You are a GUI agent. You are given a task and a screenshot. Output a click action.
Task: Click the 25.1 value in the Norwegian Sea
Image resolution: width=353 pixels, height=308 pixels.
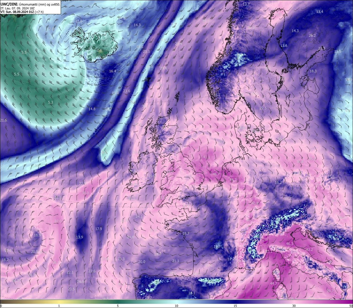pyautogui.click(x=147, y=52)
